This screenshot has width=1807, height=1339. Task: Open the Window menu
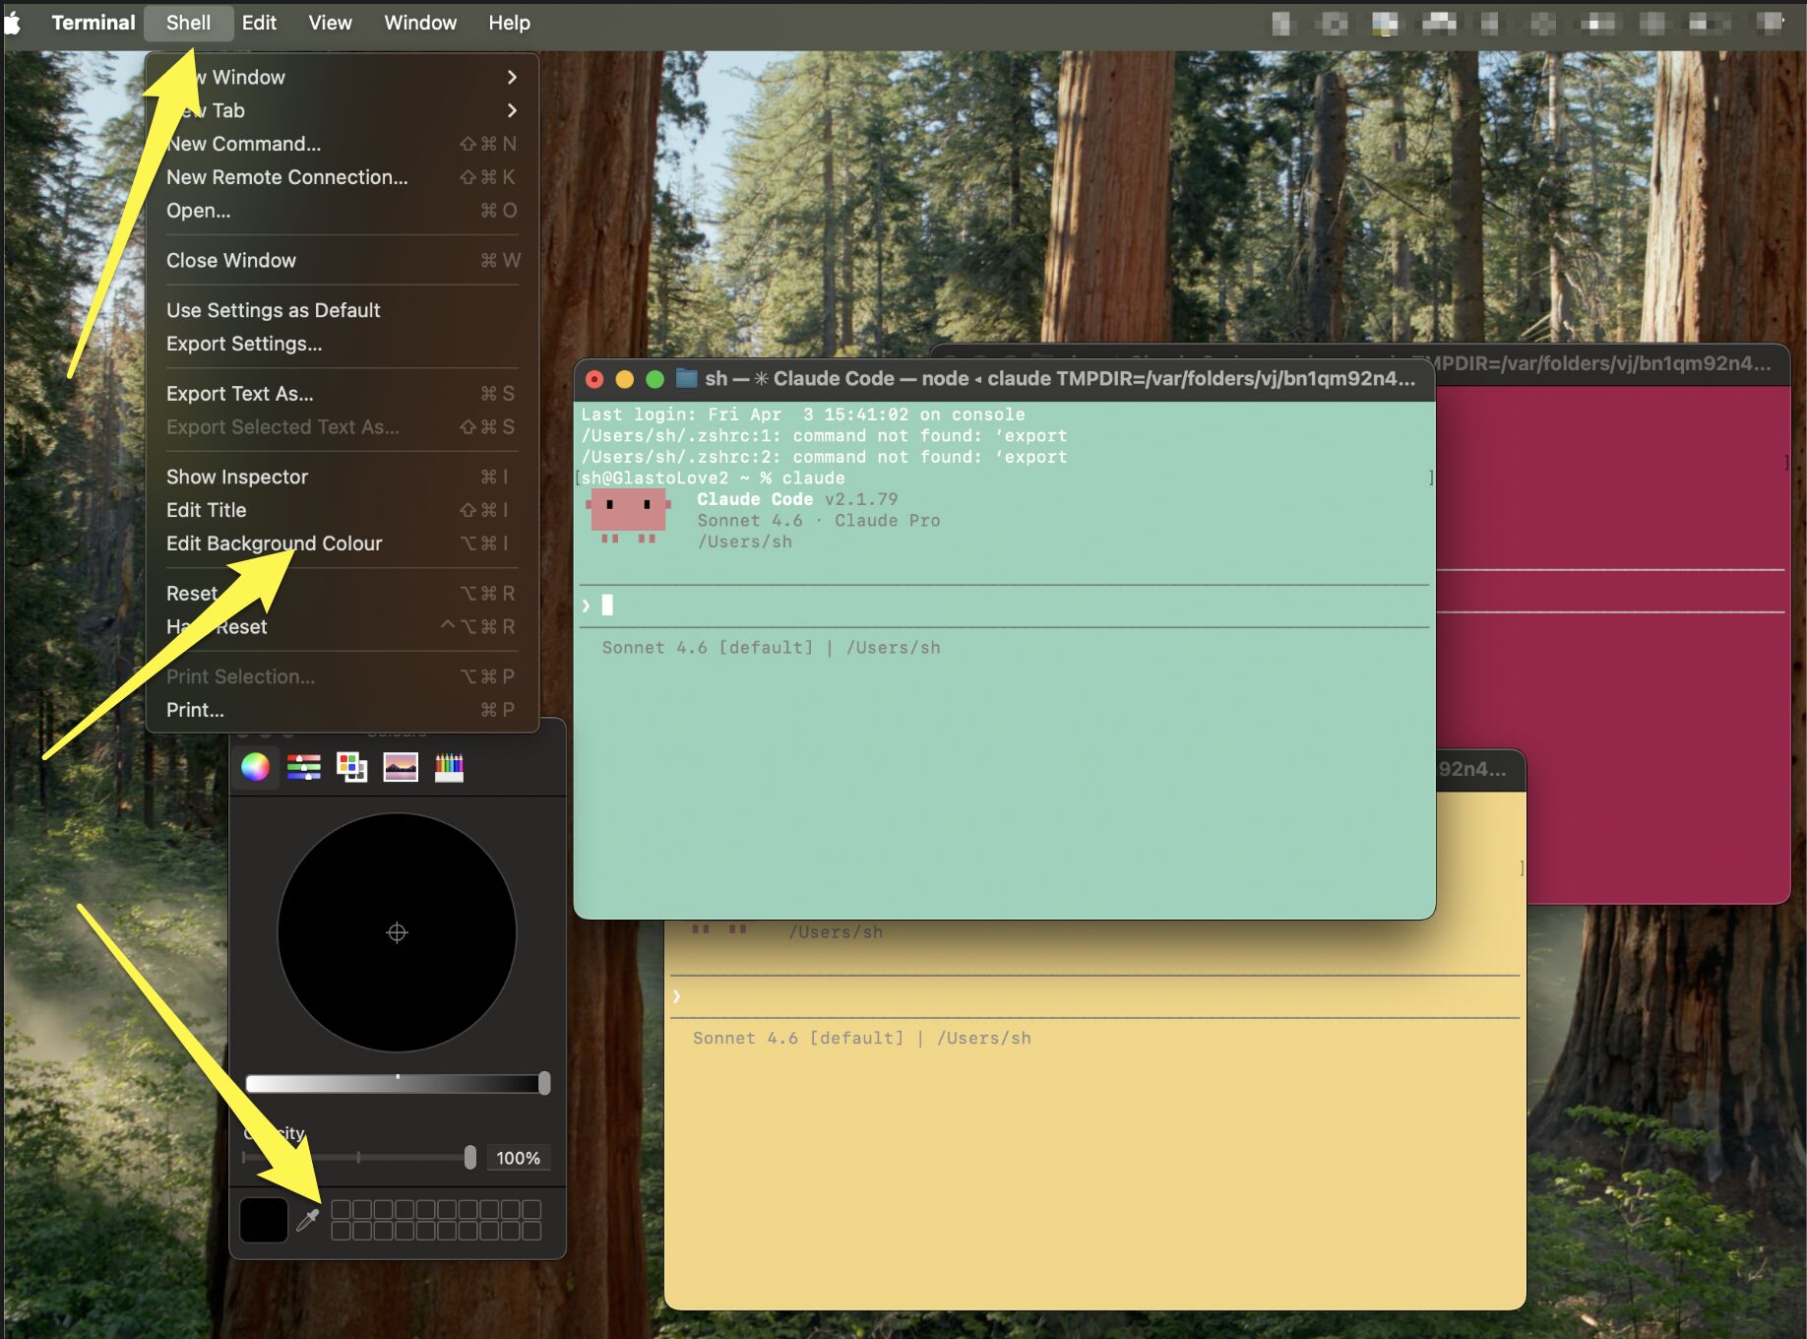click(420, 22)
